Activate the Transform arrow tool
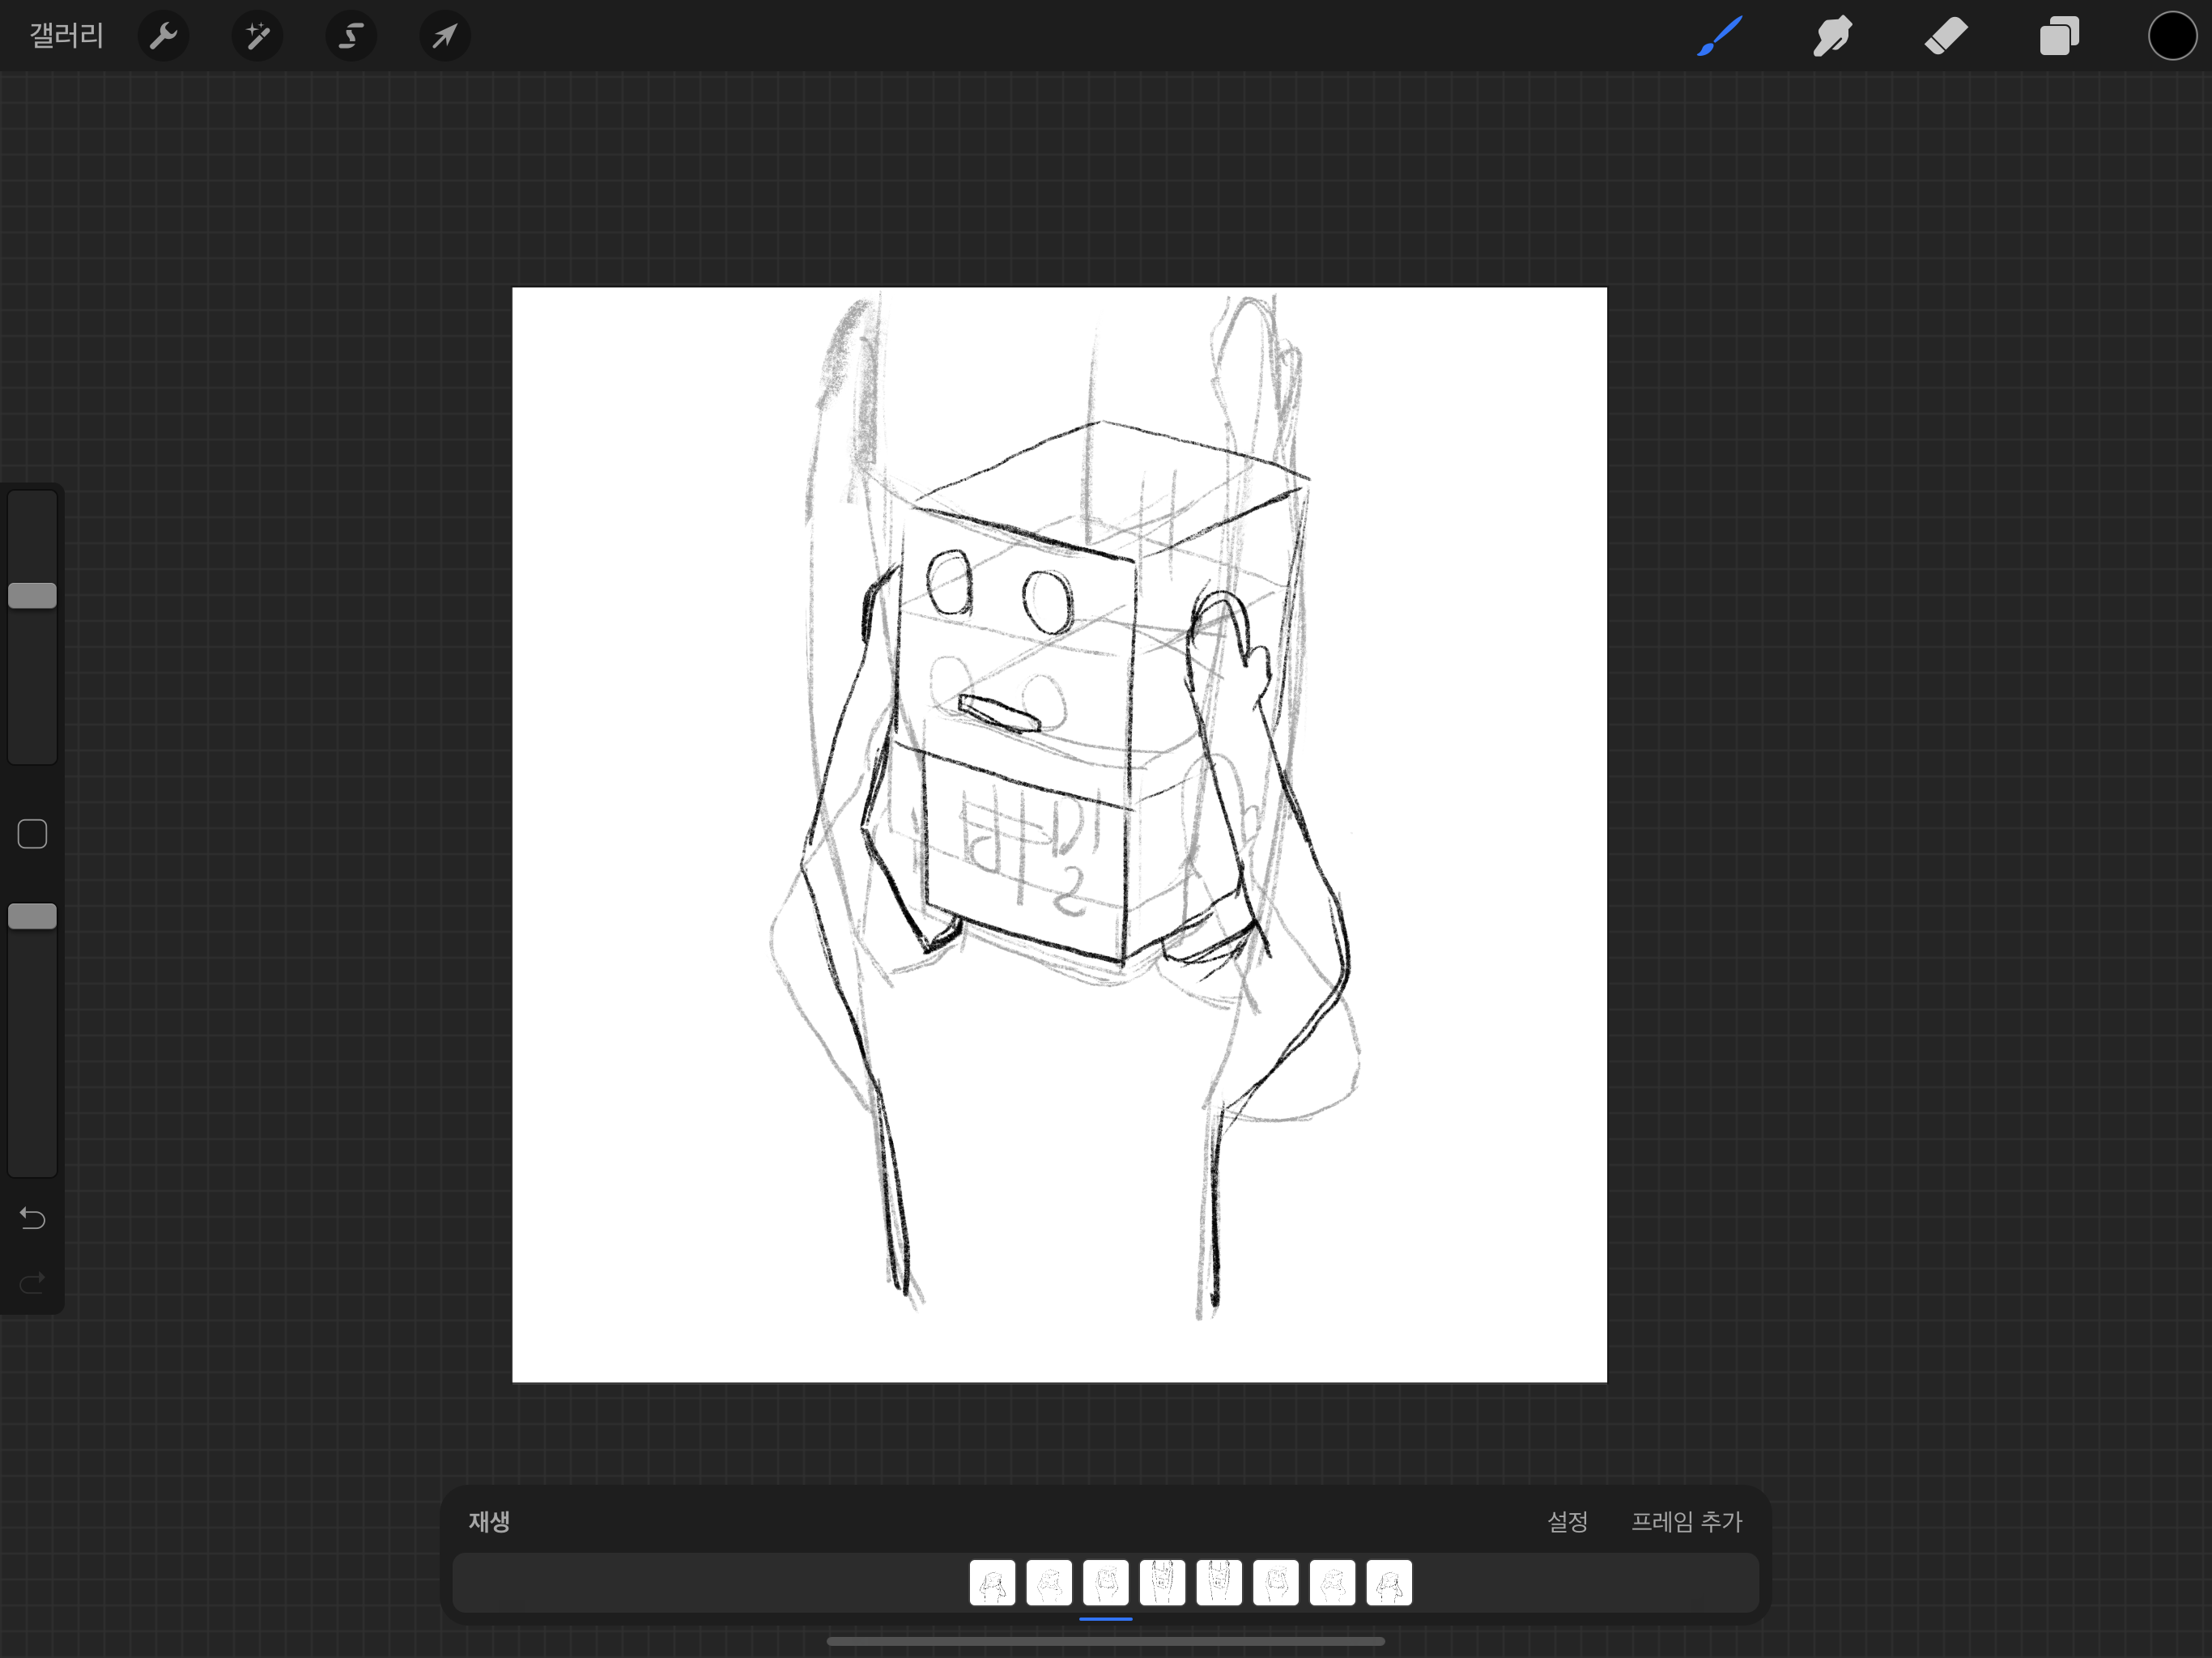2212x1658 pixels. (x=444, y=37)
